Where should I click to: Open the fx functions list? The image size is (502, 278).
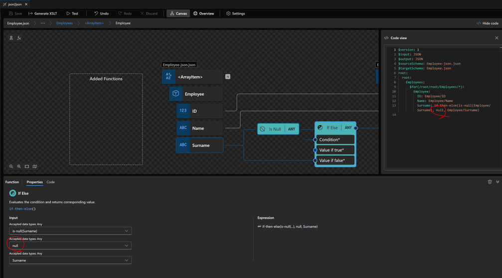pyautogui.click(x=19, y=38)
